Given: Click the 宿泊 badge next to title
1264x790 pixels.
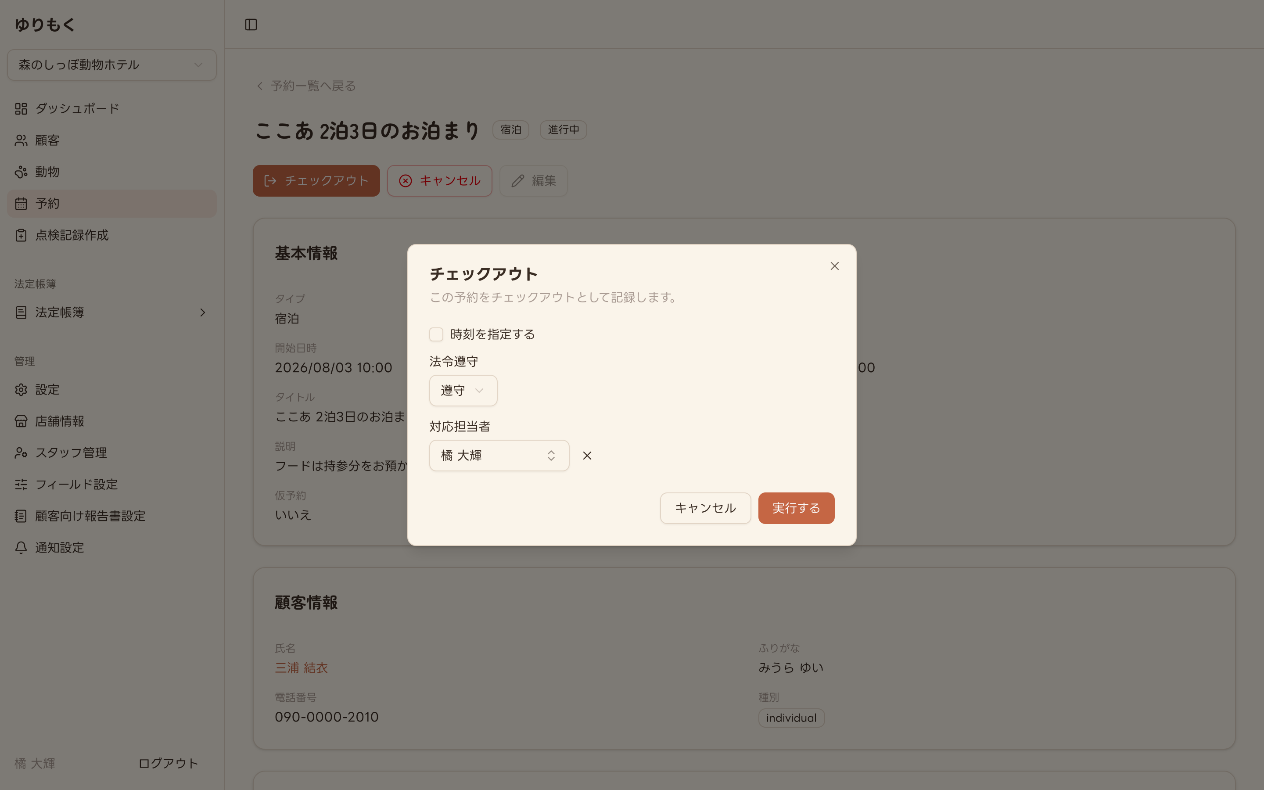Looking at the screenshot, I should 510,129.
